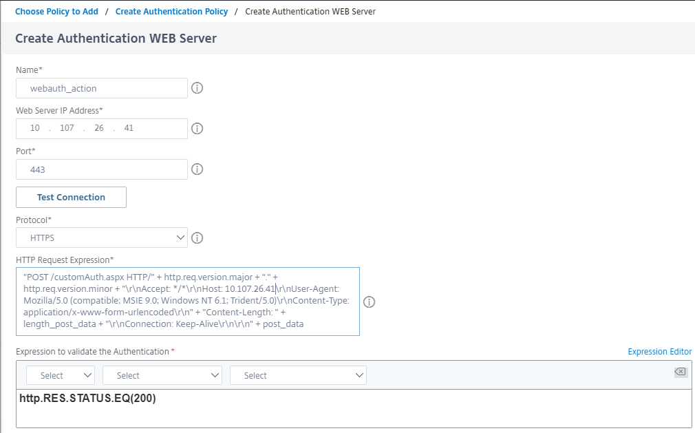Click the info icon beside HTTP Request Expression
Viewport: 695px width, 433px height.
click(370, 302)
